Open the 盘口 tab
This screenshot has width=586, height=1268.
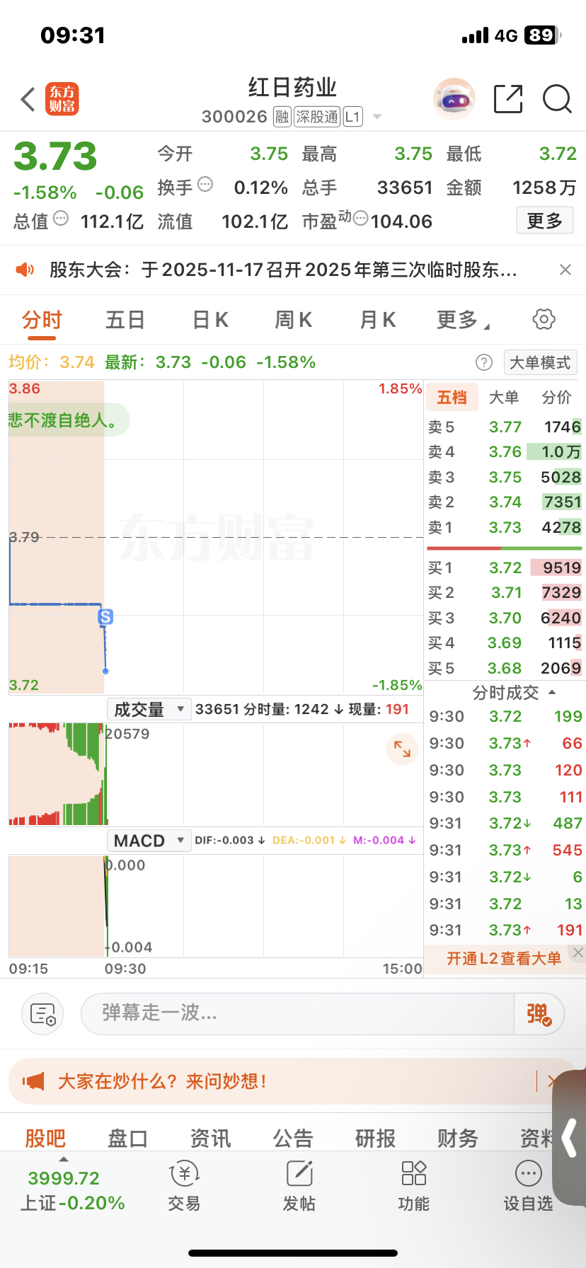click(x=127, y=1138)
